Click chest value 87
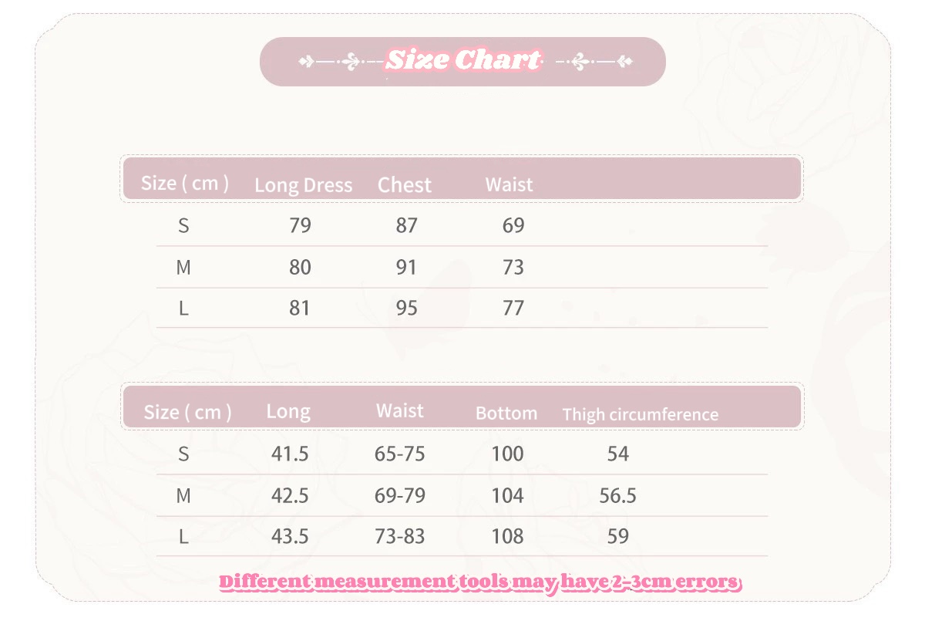The width and height of the screenshot is (925, 621). tap(406, 225)
